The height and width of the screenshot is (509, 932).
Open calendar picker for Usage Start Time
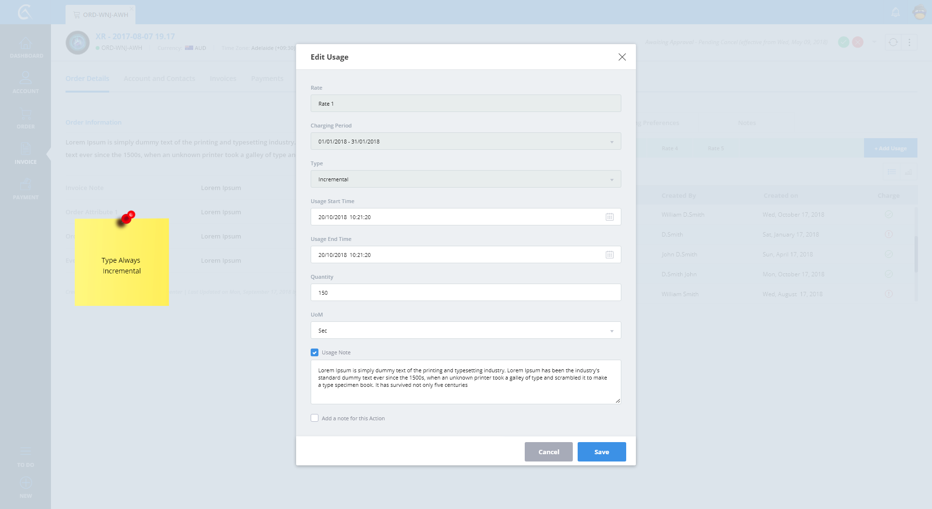click(609, 217)
